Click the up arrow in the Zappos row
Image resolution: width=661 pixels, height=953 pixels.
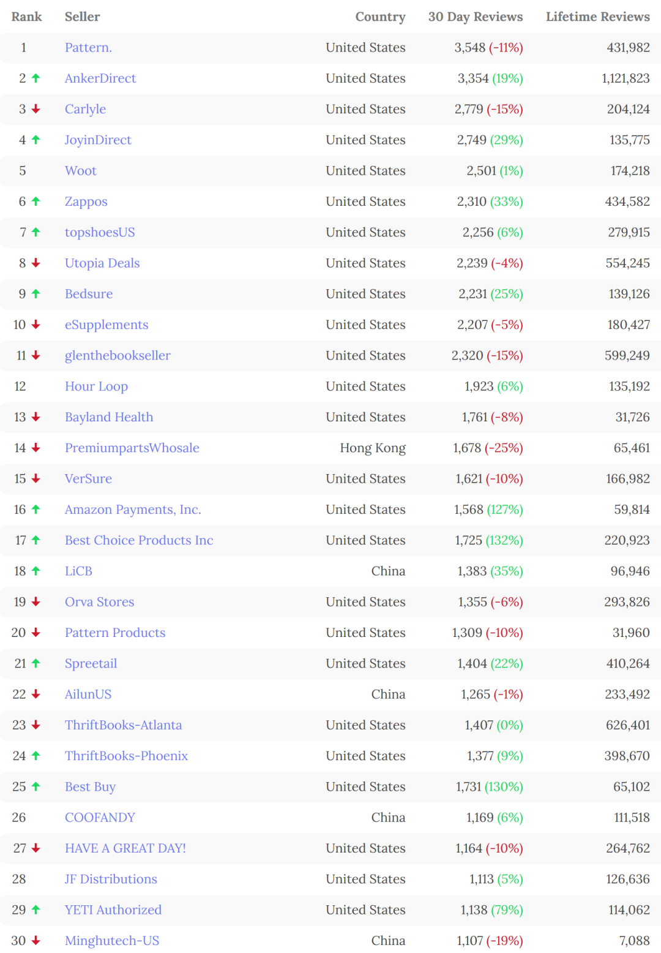tap(35, 202)
